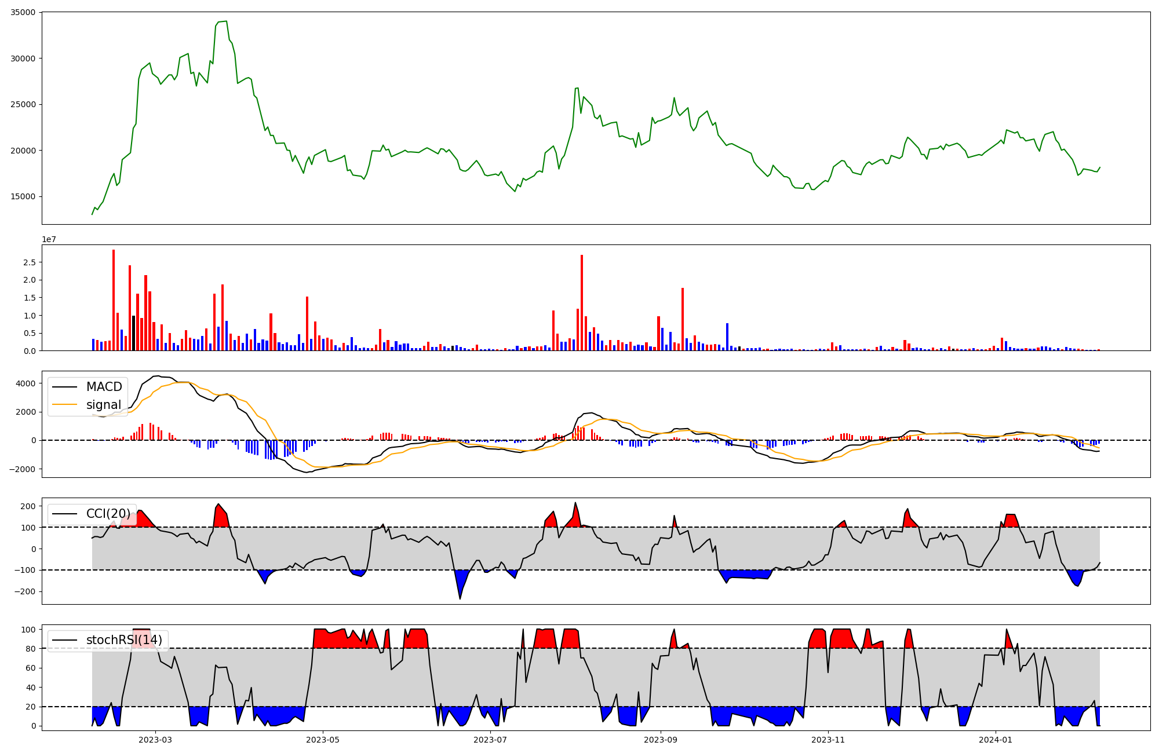Screen dimensions: 1159x753
Task: Click the 1e7 volume scale exponent label
Action: (x=49, y=239)
